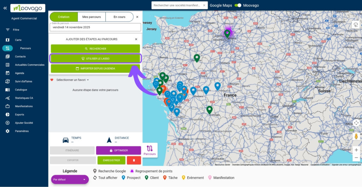Image resolution: width=362 pixels, height=187 pixels.
Task: Zoom out on the map
Action: point(356,158)
